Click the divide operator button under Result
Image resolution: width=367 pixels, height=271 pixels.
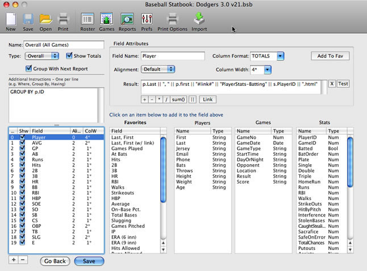[x=166, y=99]
